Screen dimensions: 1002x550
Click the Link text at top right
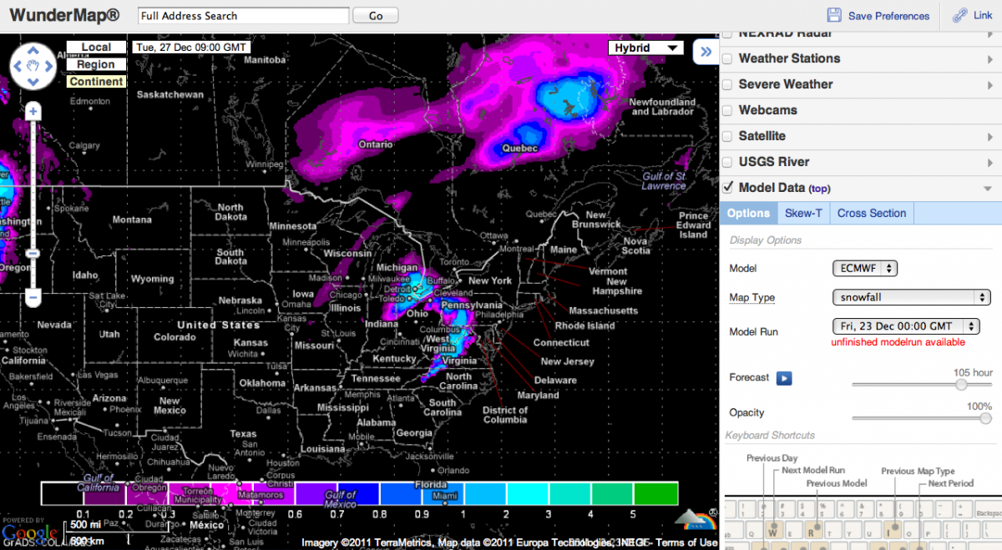pyautogui.click(x=983, y=16)
